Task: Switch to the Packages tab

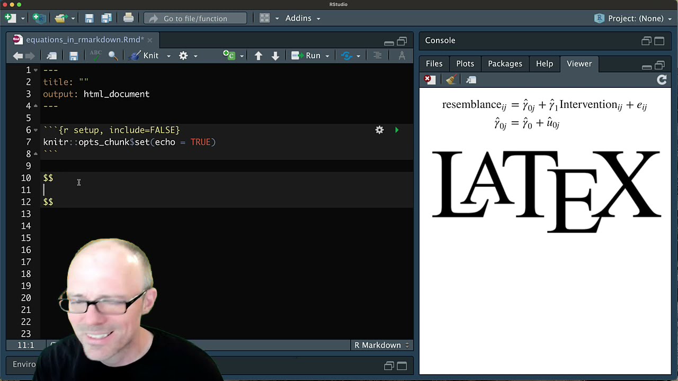Action: coord(505,63)
